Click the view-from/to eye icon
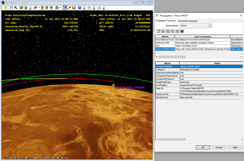Screen dimensions: 244x161 pyautogui.click(x=36, y=8)
